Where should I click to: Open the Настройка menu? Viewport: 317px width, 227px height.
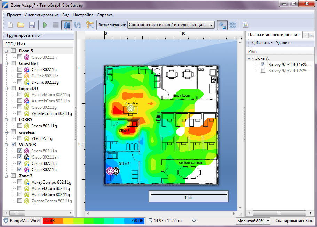83,15
